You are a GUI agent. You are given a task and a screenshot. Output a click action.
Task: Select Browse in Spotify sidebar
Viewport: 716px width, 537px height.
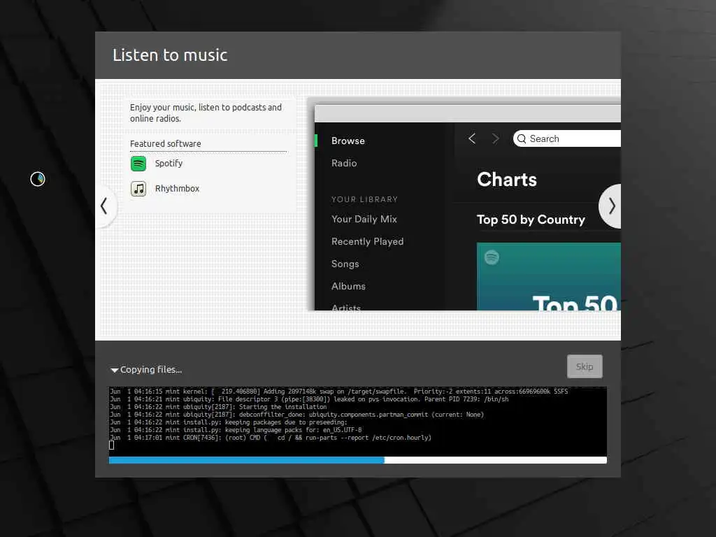(348, 141)
